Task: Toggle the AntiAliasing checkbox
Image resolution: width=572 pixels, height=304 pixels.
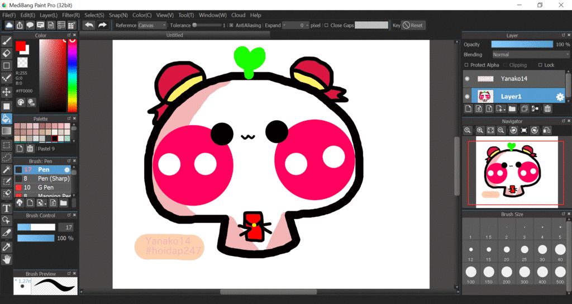Action: tap(231, 25)
